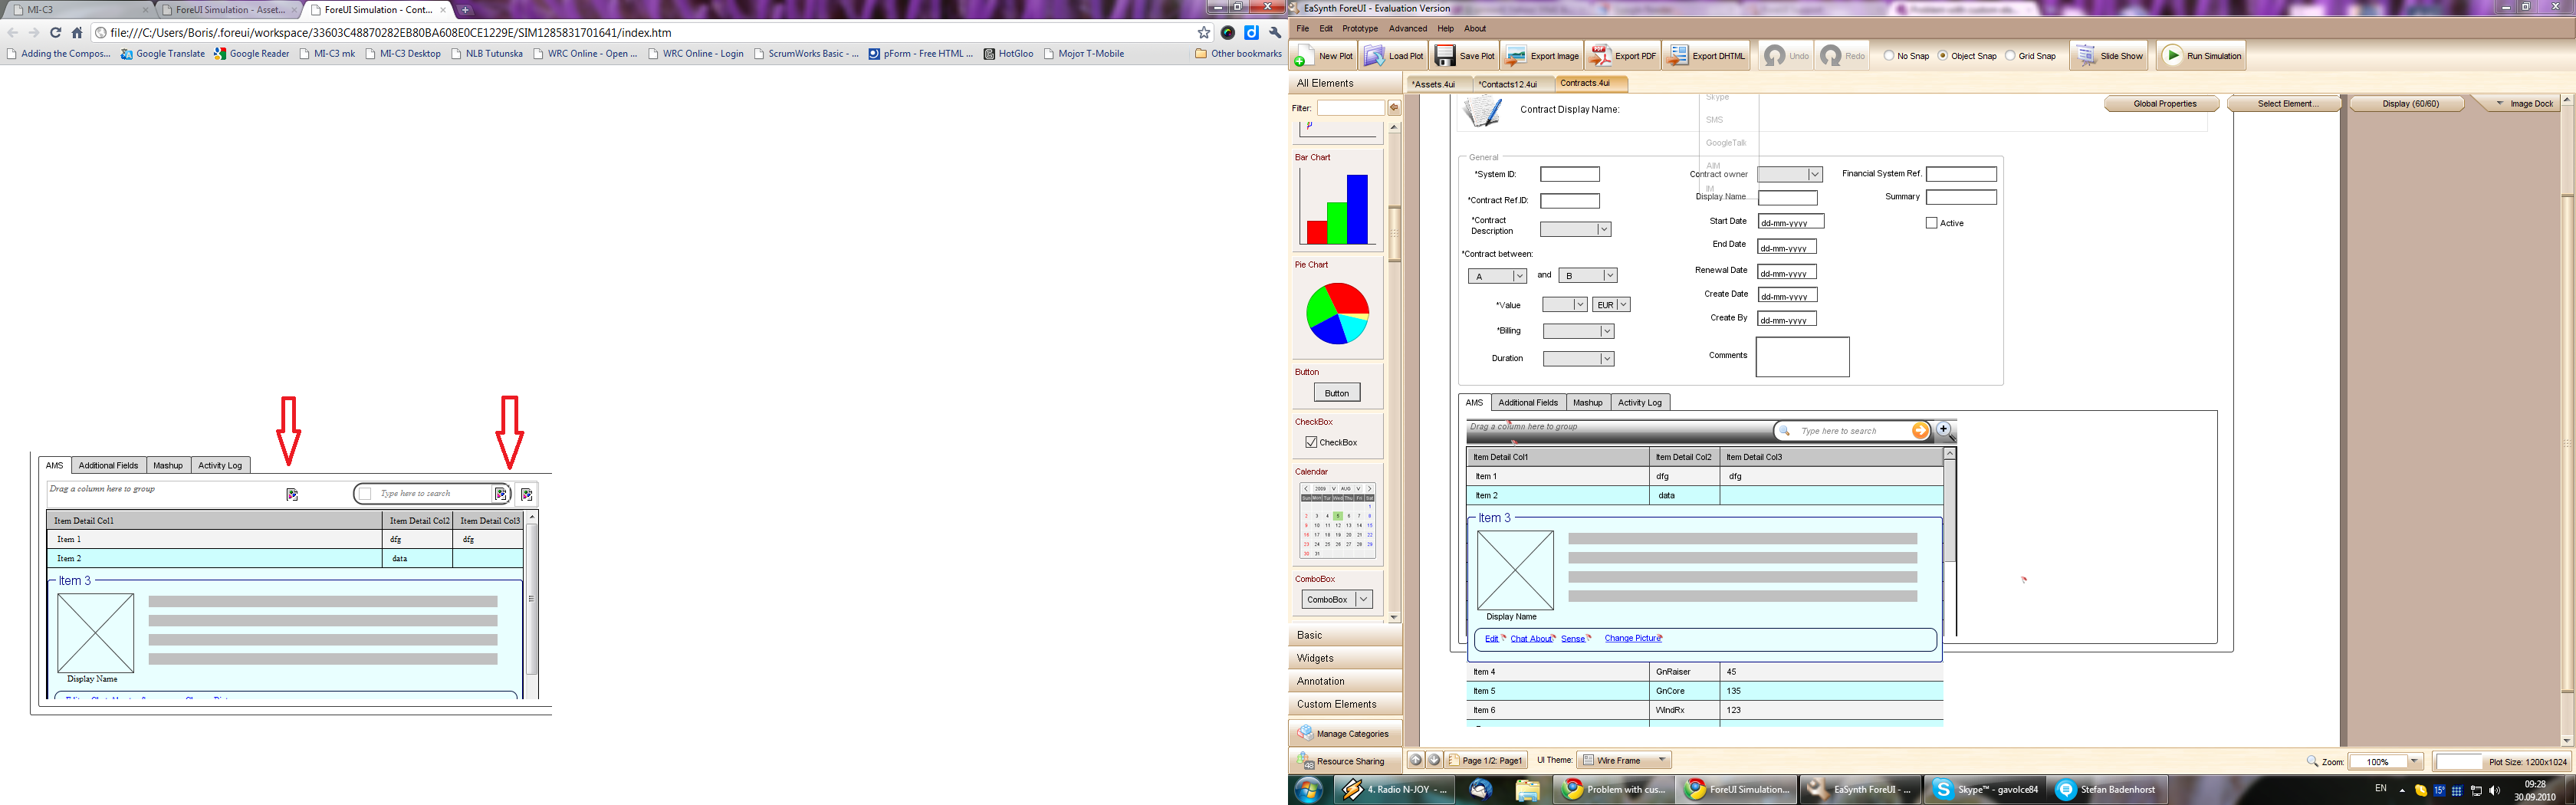2576x805 pixels.
Task: Bookmark page with Chrome star icon
Action: click(1204, 33)
